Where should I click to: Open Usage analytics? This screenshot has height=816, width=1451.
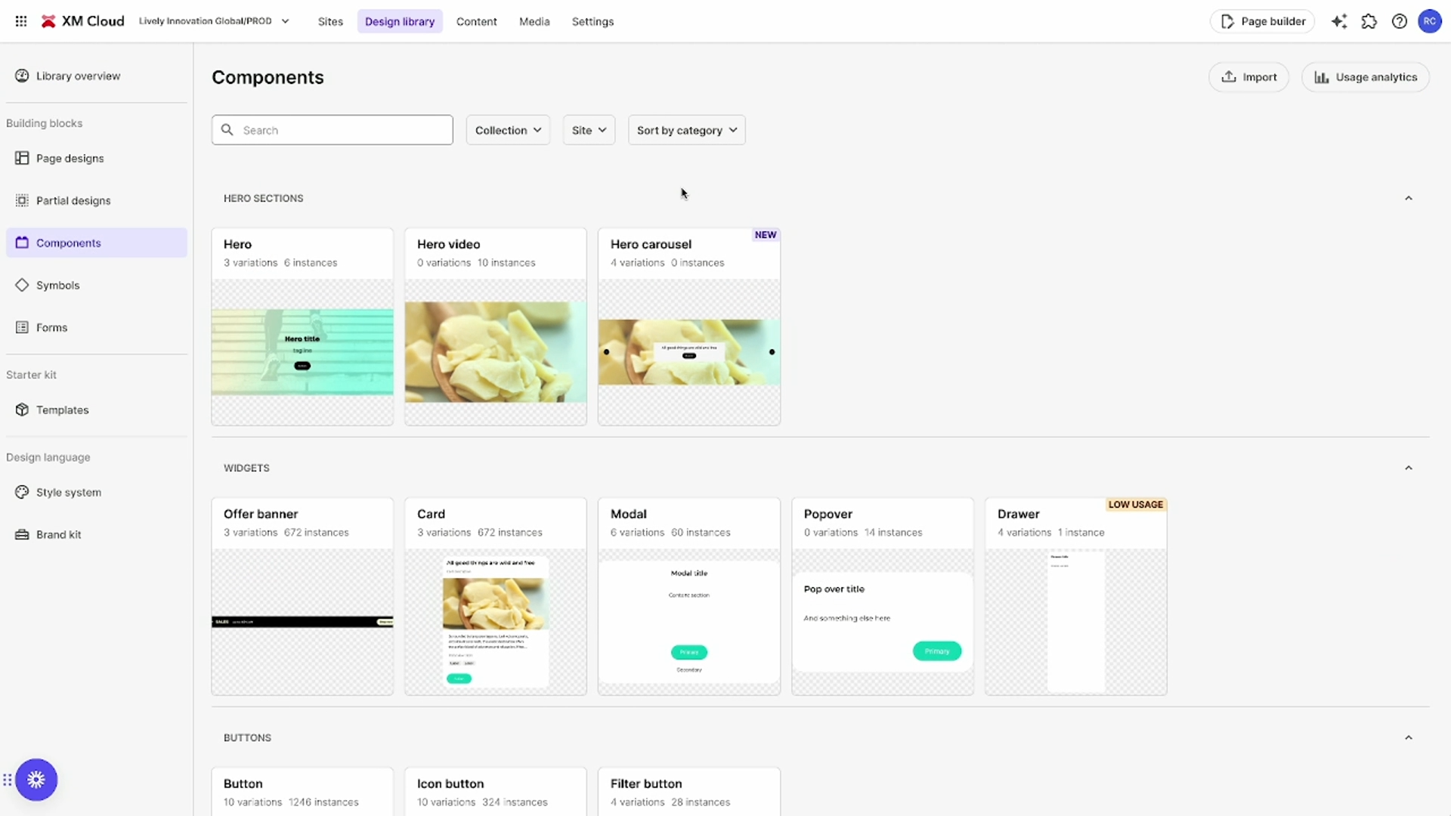[1366, 76]
